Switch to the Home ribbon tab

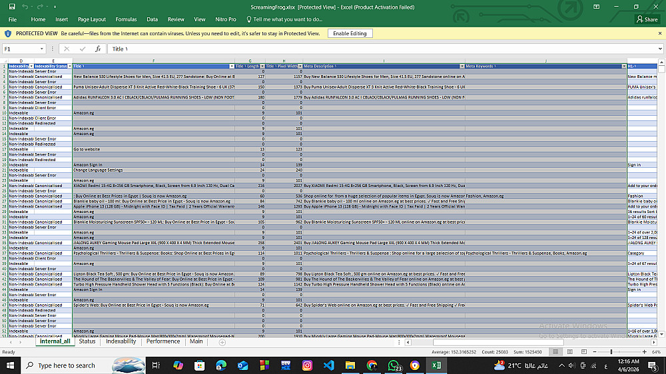[38, 19]
